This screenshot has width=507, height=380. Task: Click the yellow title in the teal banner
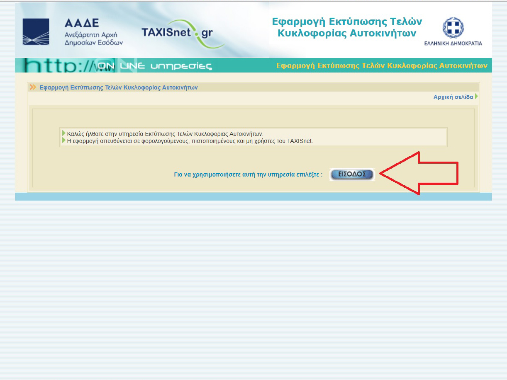[382, 65]
